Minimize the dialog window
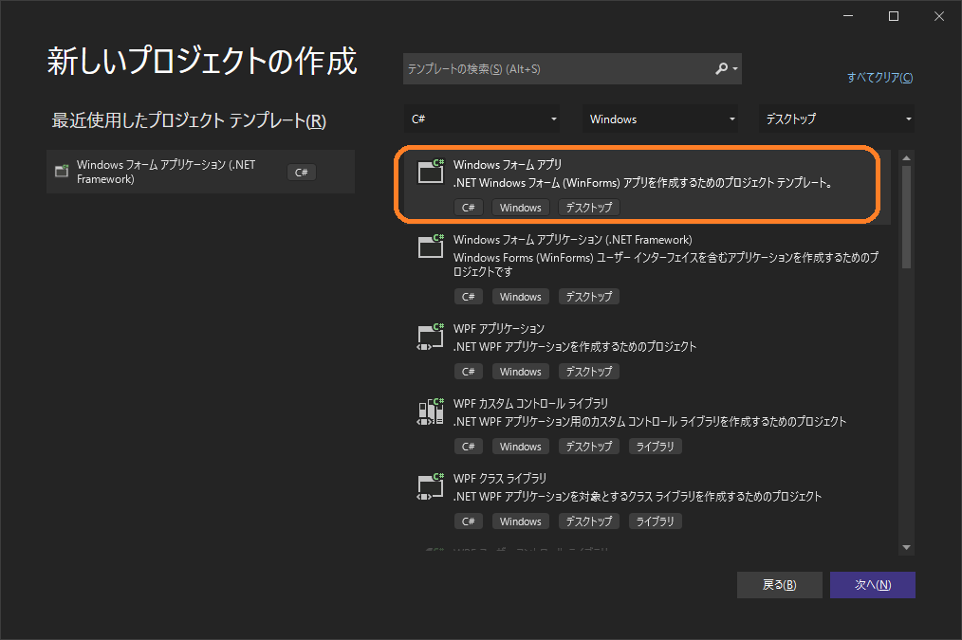Viewport: 962px width, 640px height. click(848, 16)
